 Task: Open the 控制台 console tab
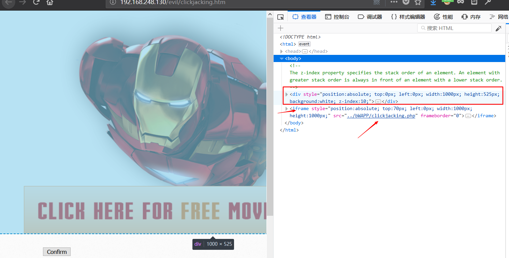point(337,17)
